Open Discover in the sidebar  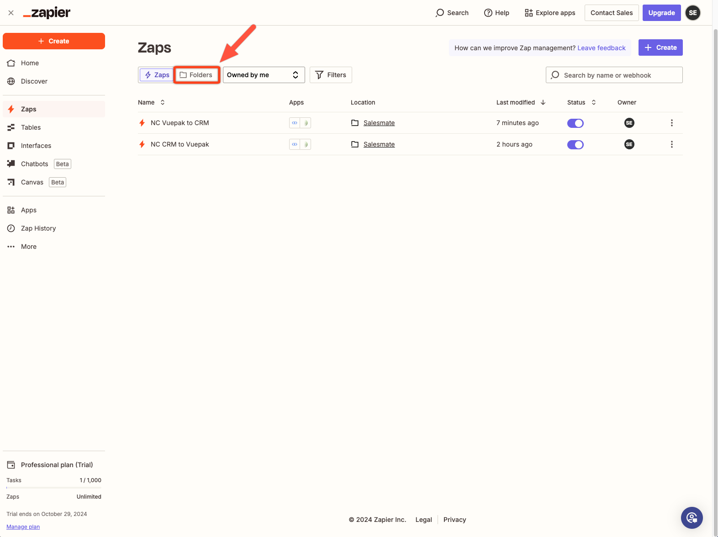tap(54, 81)
